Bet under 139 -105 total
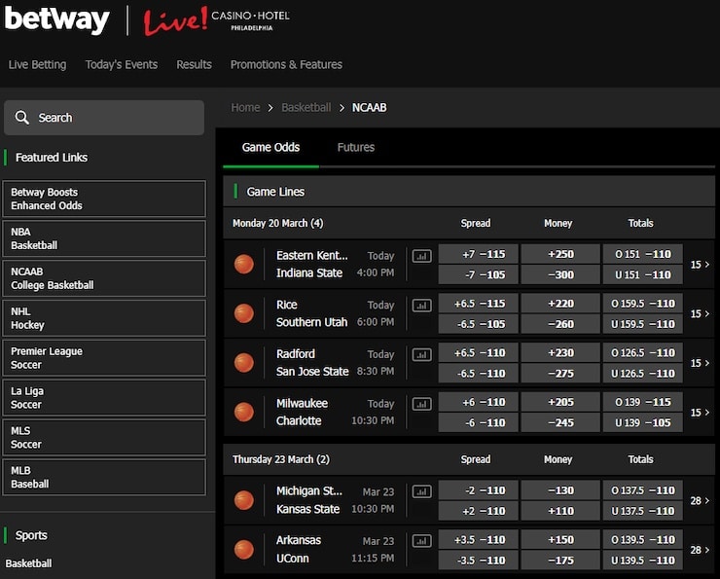Screen dimensions: 720x579 click(x=642, y=422)
